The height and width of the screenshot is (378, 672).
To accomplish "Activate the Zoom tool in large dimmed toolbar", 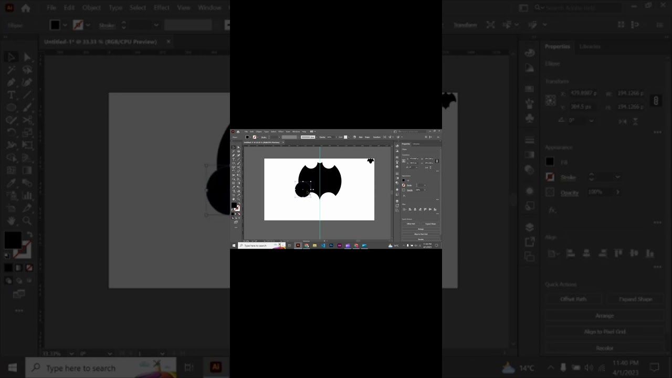I will (27, 220).
